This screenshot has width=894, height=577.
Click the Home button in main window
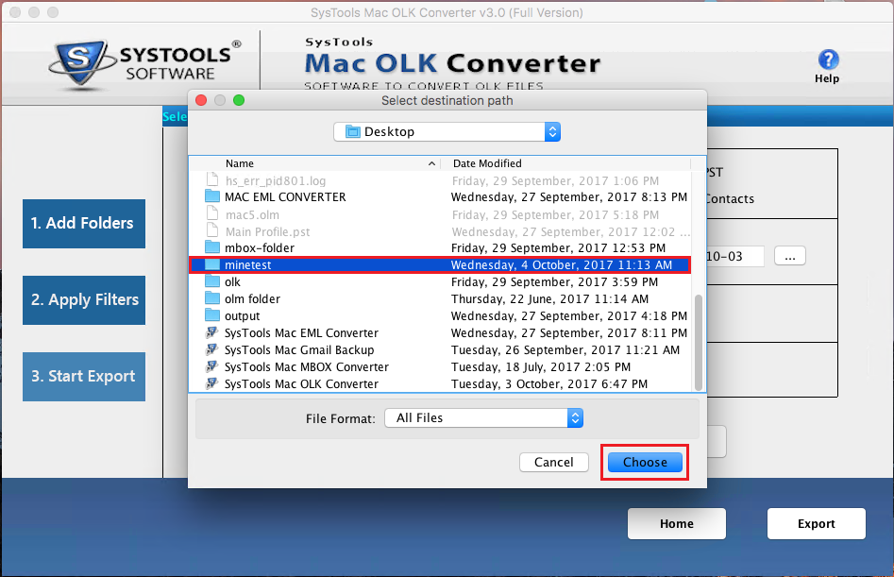tap(677, 523)
